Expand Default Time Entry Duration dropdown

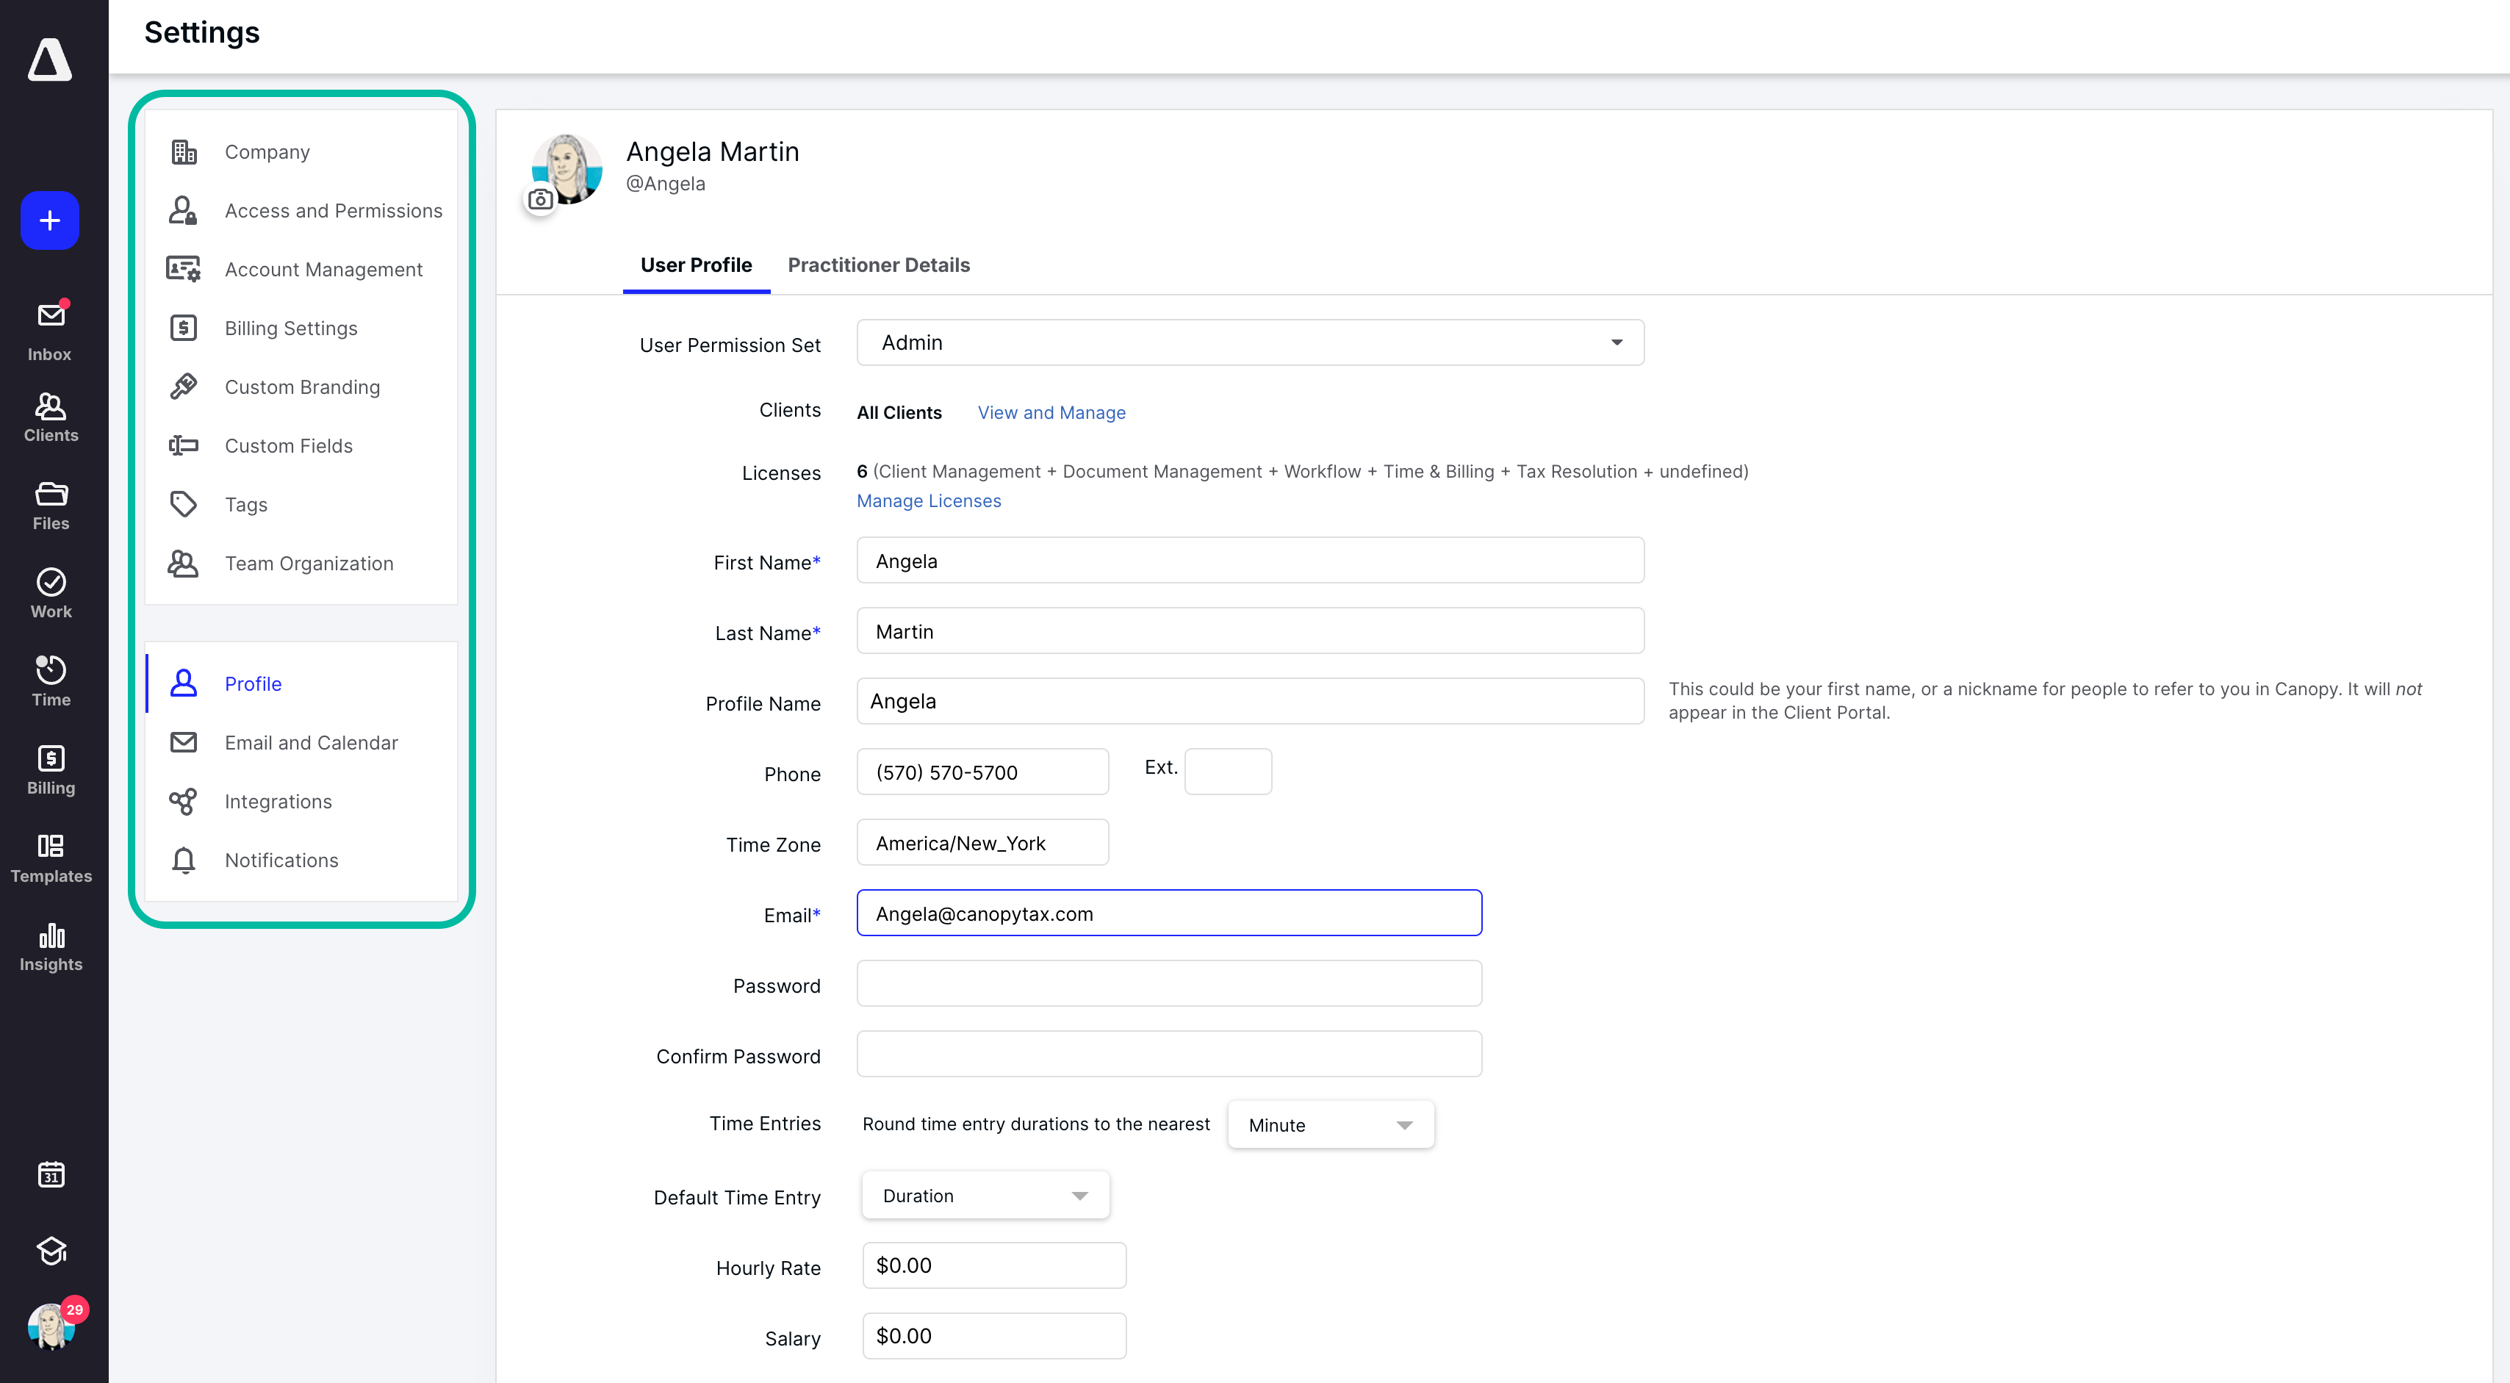click(985, 1196)
